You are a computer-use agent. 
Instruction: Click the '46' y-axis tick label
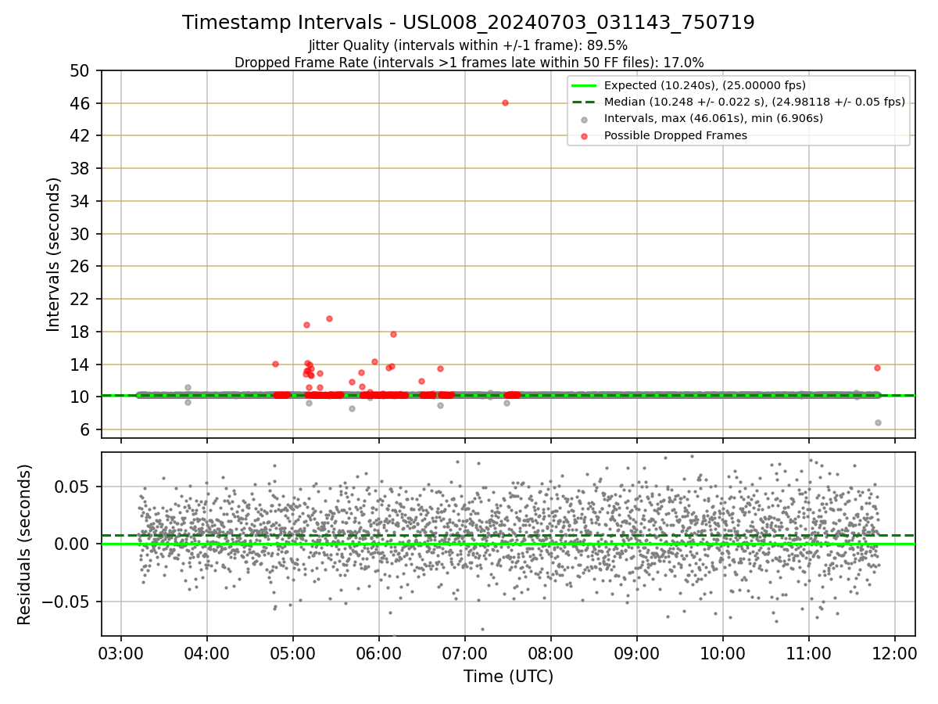click(80, 103)
